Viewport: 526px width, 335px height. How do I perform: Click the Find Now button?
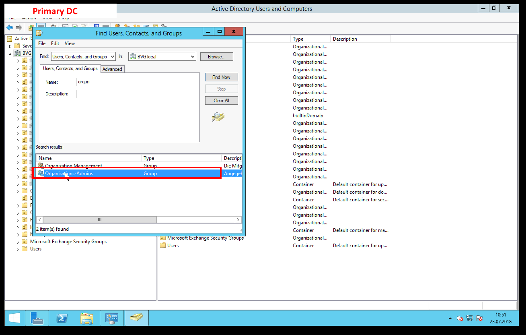[222, 77]
